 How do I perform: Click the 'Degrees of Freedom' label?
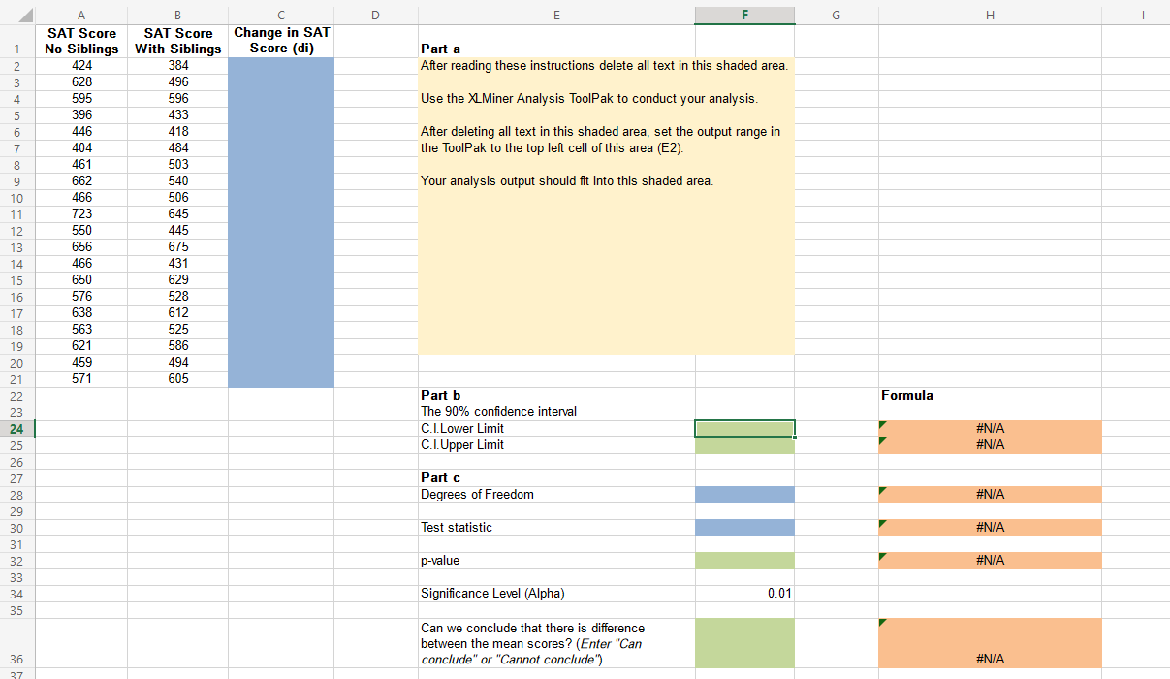click(477, 495)
